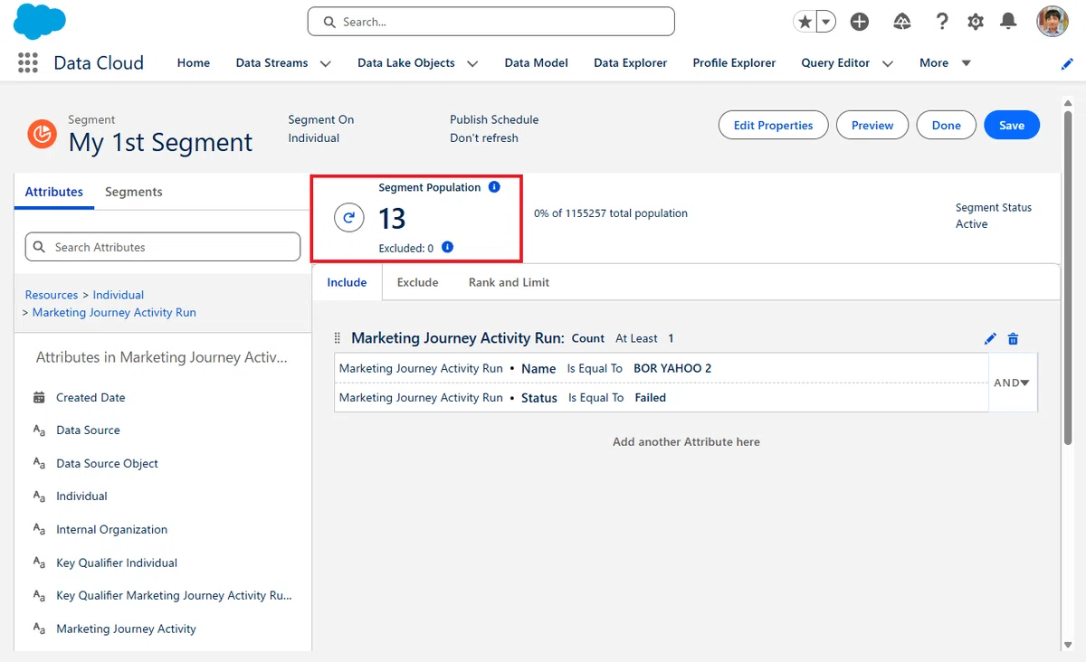Viewport: 1086px width, 662px height.
Task: Follow the Marketing Journey Activity Run breadcrumb
Action: (x=114, y=312)
